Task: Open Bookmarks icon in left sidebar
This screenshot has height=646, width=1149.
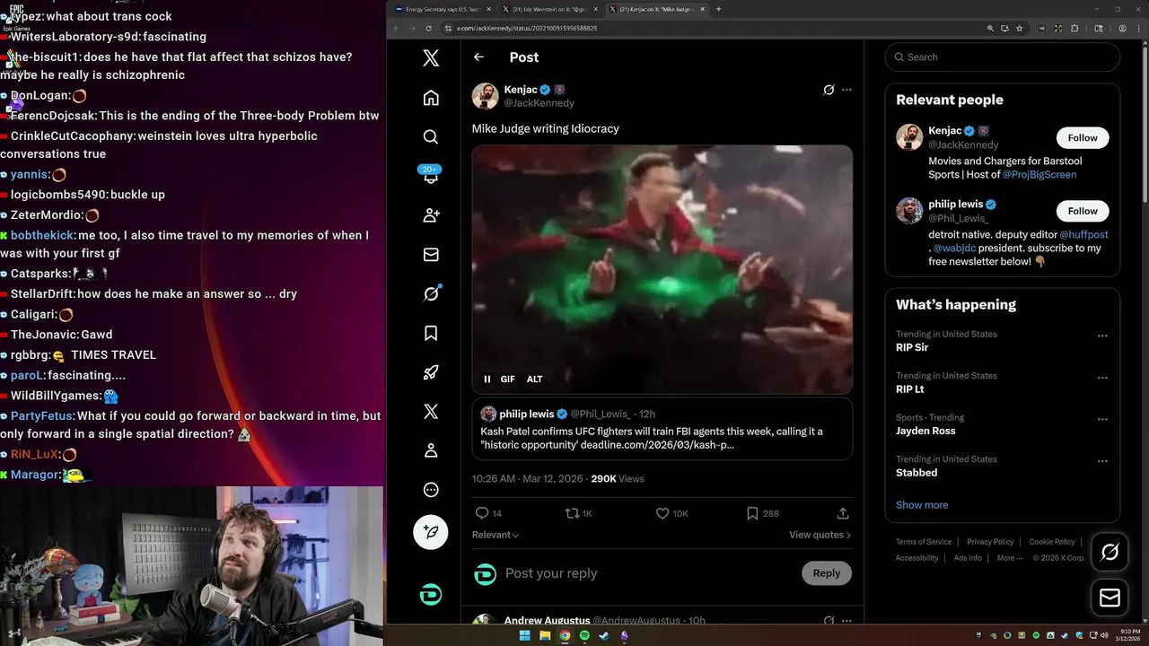Action: [x=431, y=333]
